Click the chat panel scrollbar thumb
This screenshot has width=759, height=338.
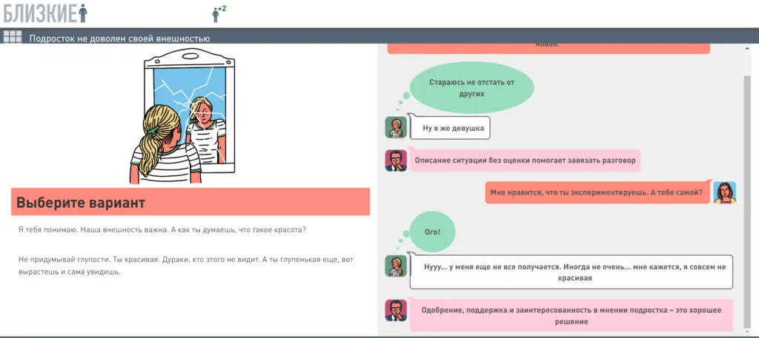click(x=747, y=192)
